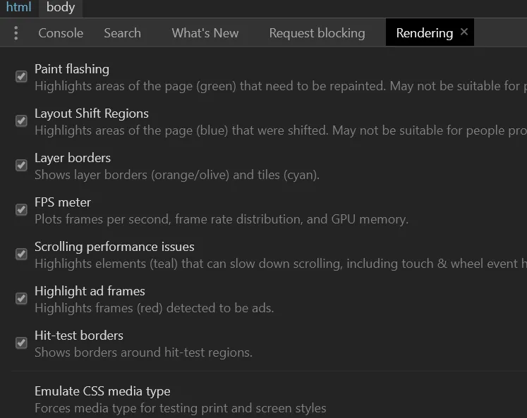Toggle the Layer borders checkbox
This screenshot has width=527, height=418.
click(x=22, y=165)
